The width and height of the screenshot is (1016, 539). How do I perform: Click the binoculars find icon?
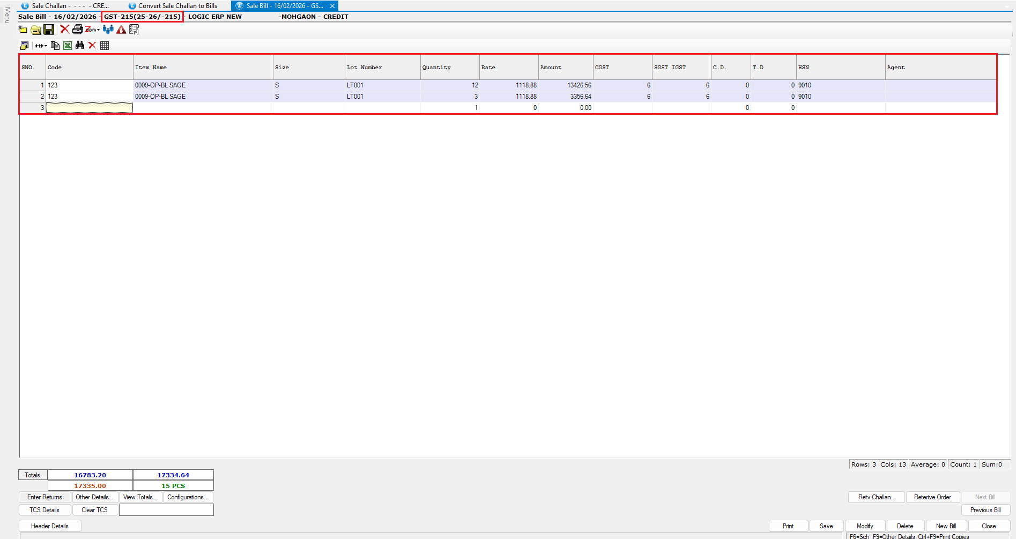(80, 46)
